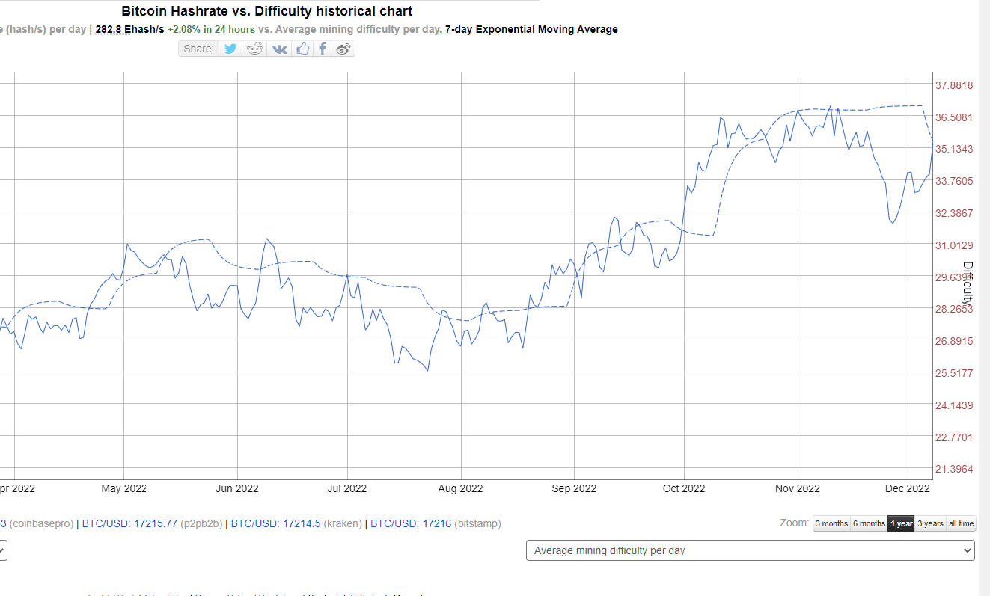Viewport: 990px width, 596px height.
Task: Click the 24.1439 difficulty axis value
Action: point(955,405)
